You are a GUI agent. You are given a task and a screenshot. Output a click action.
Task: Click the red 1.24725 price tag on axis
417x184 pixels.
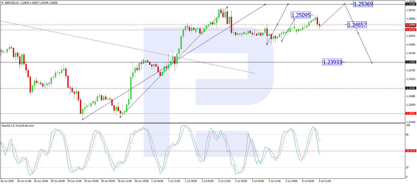[410, 30]
